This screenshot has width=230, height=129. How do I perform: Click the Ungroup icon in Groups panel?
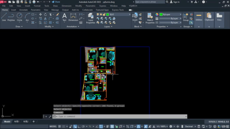[191, 14]
